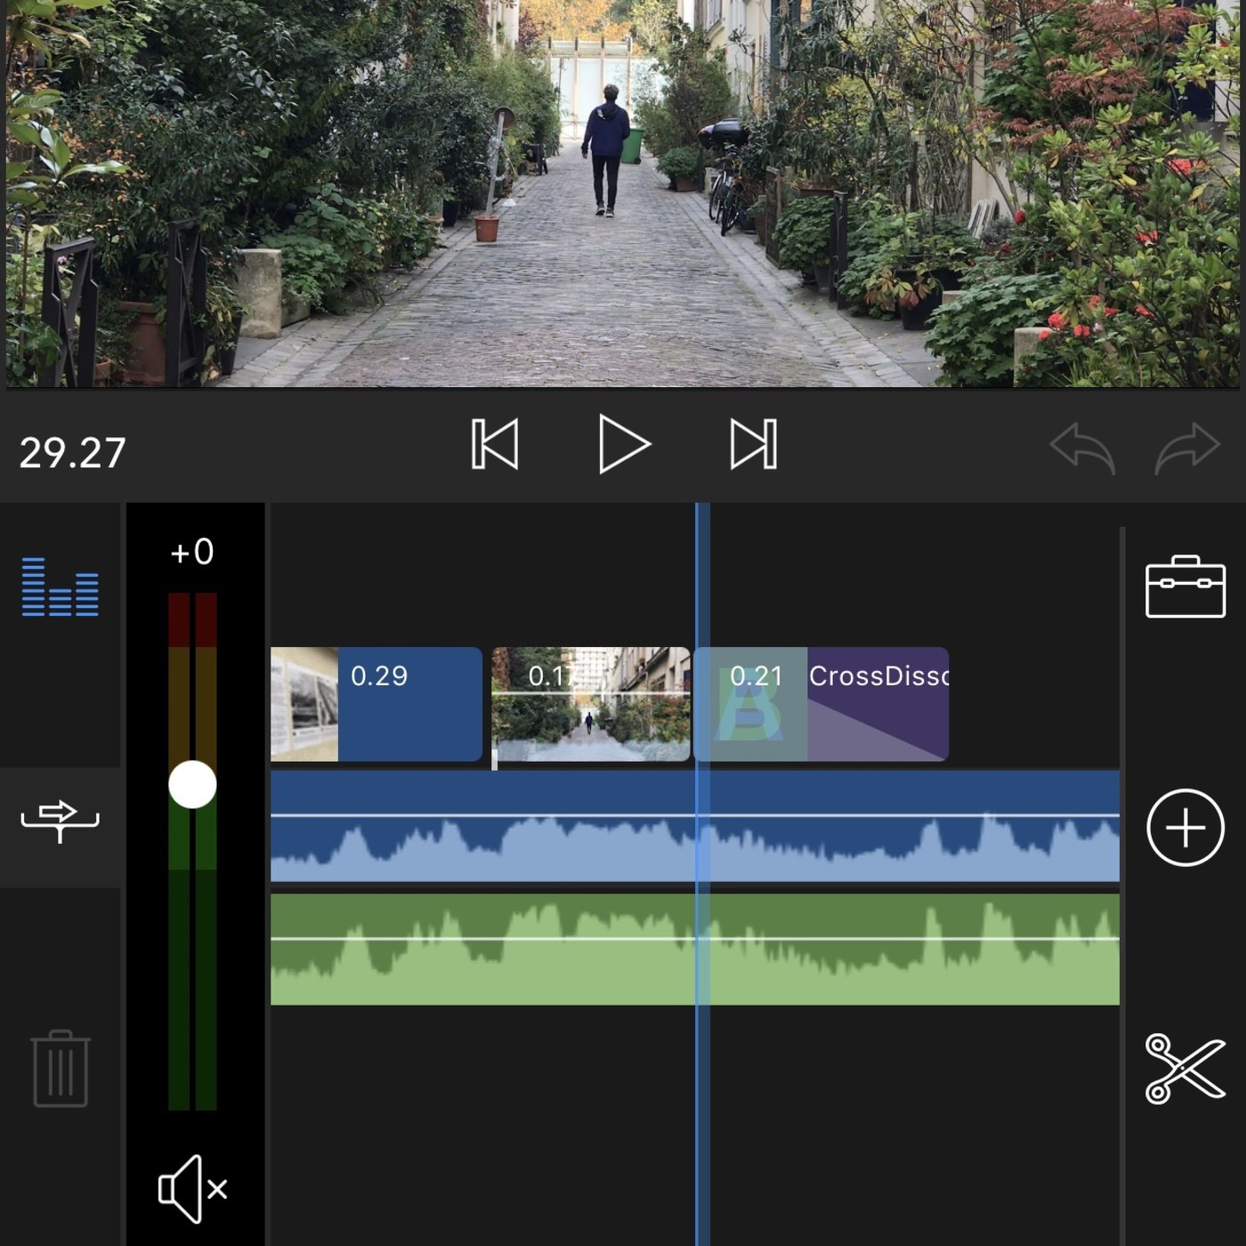This screenshot has width=1246, height=1246.
Task: Click the white volume fader knob
Action: 192,784
